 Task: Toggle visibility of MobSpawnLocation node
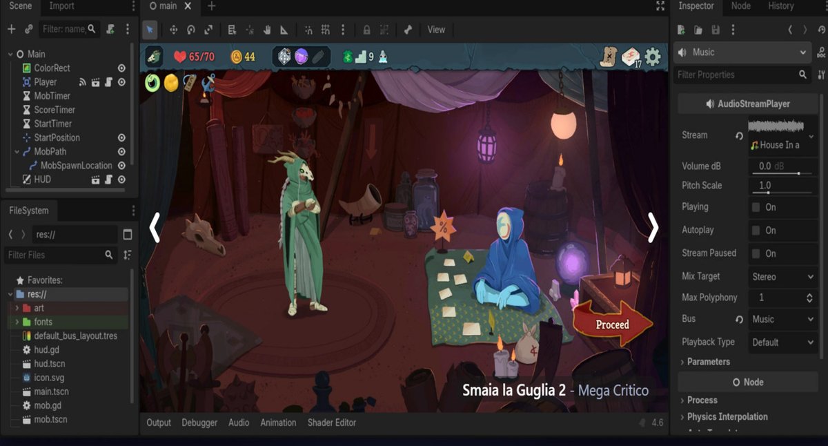pos(121,166)
